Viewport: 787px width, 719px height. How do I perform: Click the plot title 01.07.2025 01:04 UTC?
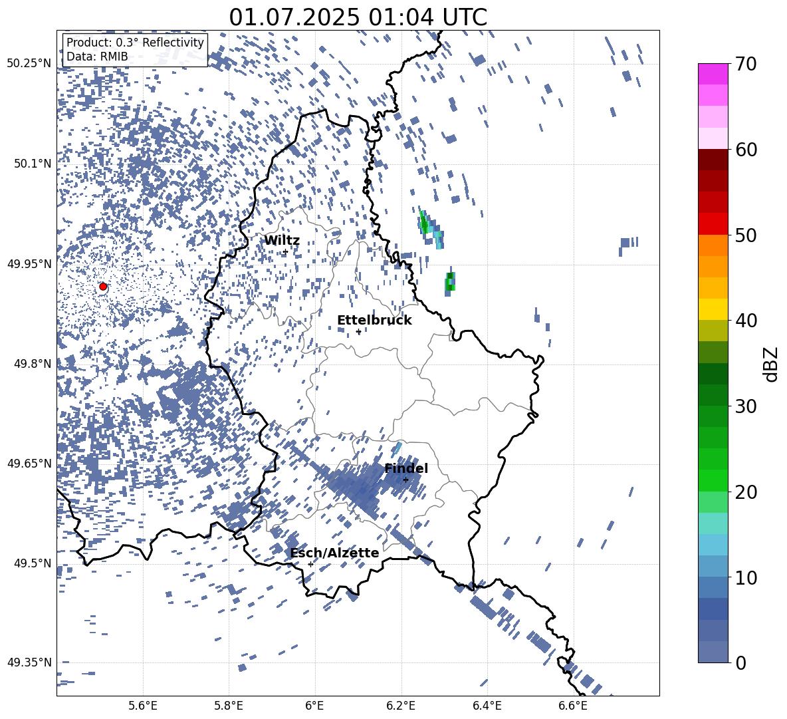tap(358, 17)
